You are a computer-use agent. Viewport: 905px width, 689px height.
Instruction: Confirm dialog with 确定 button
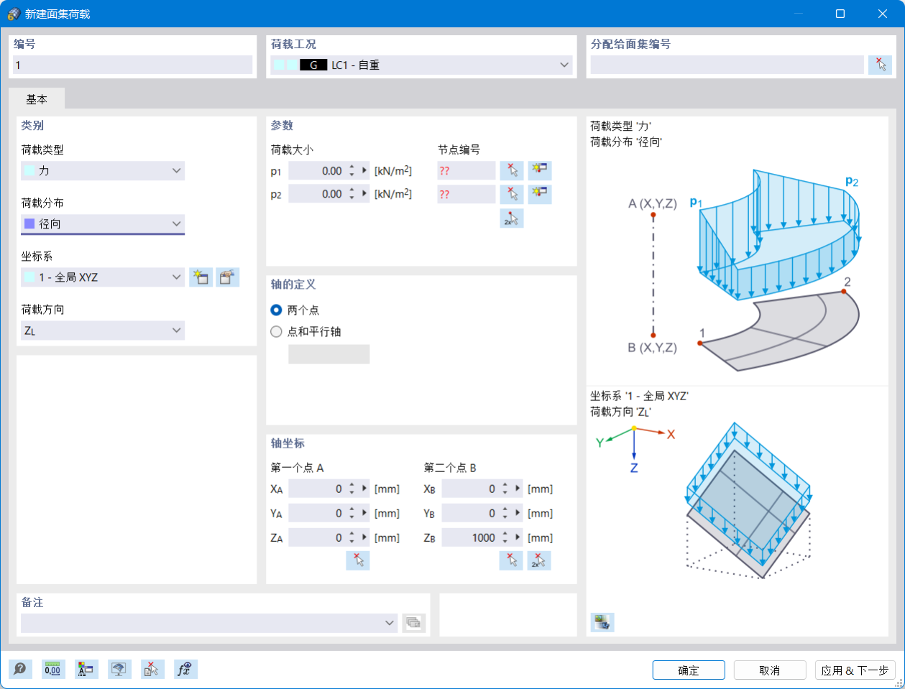[688, 670]
